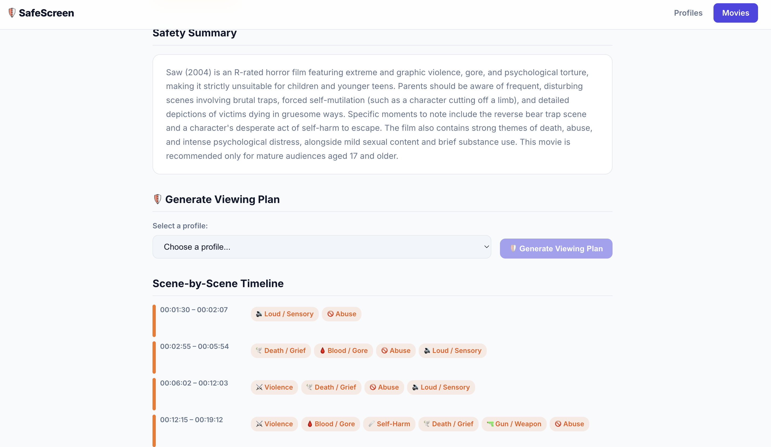Open the Choose a profile dropdown
This screenshot has height=447, width=771.
(x=321, y=247)
